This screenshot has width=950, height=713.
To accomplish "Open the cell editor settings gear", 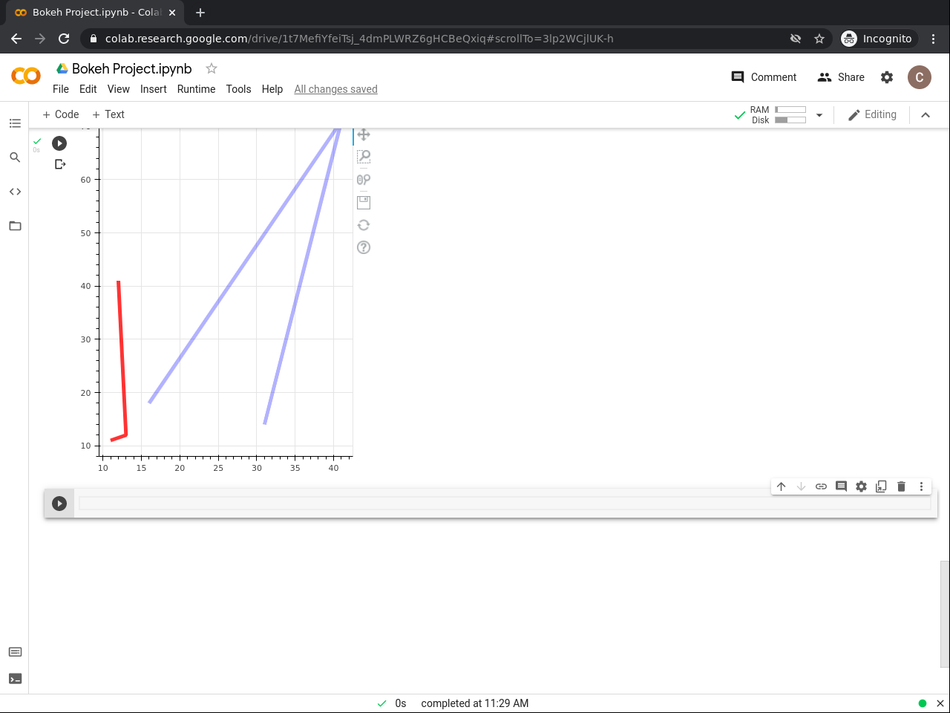I will tap(862, 486).
